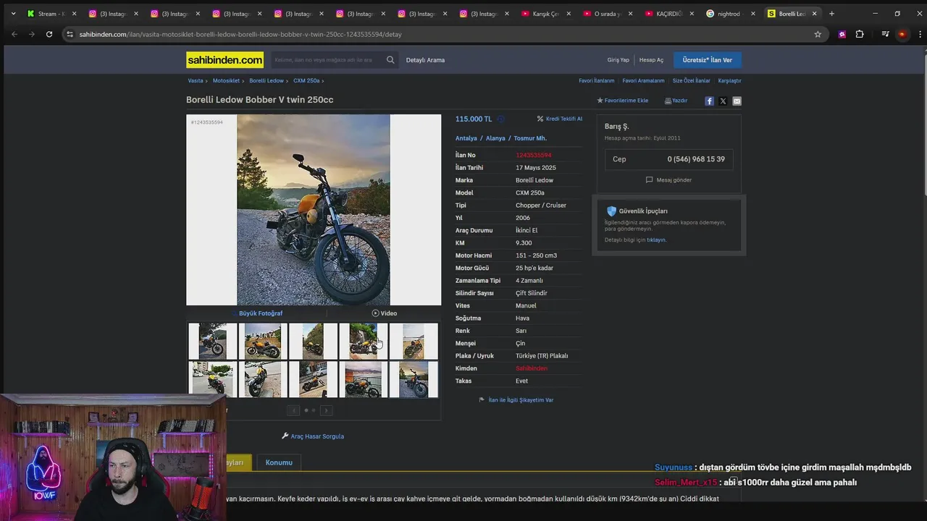The height and width of the screenshot is (521, 927).
Task: Switch to the Stream Kick tab
Action: (51, 14)
